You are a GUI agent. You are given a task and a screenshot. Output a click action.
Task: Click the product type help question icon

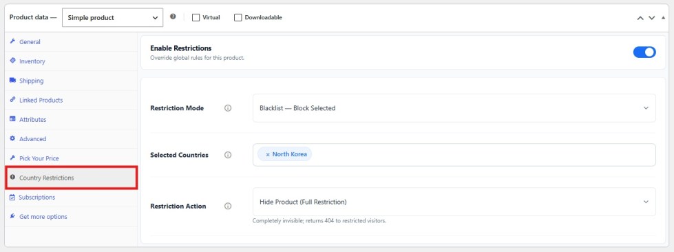pos(173,17)
